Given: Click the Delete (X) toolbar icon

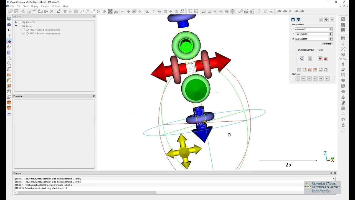Looking at the screenshot, I should [52, 11].
